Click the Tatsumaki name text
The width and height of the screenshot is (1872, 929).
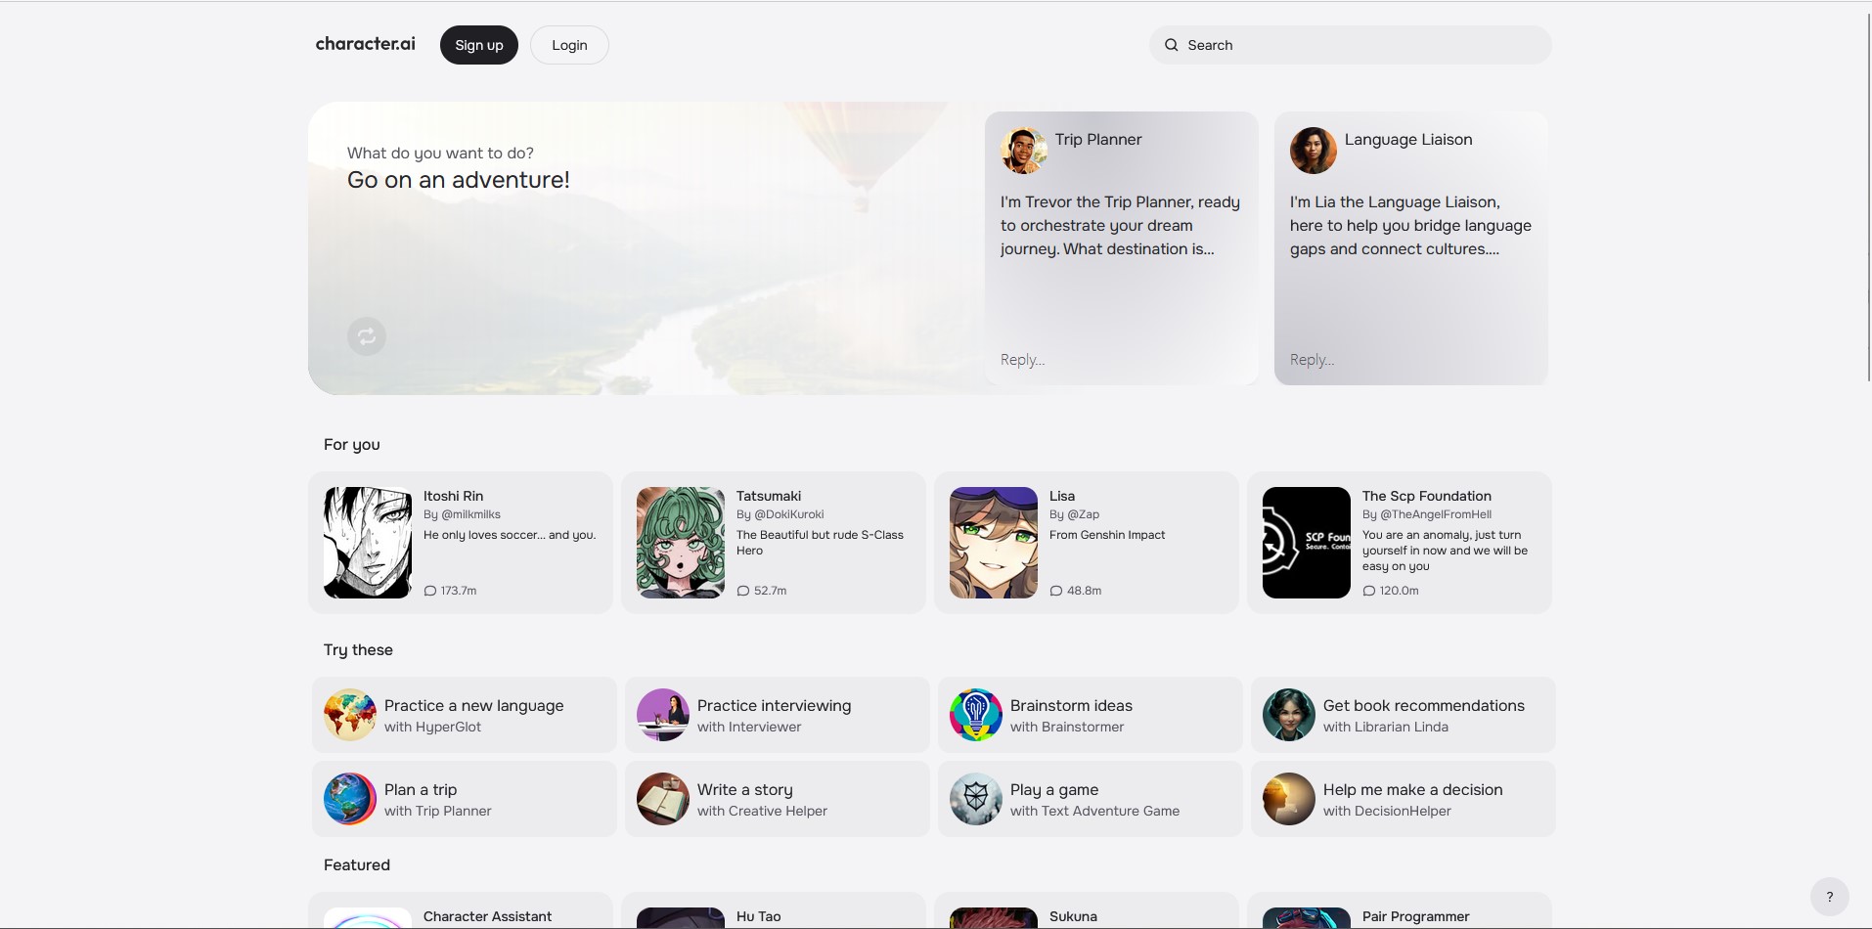769,496
